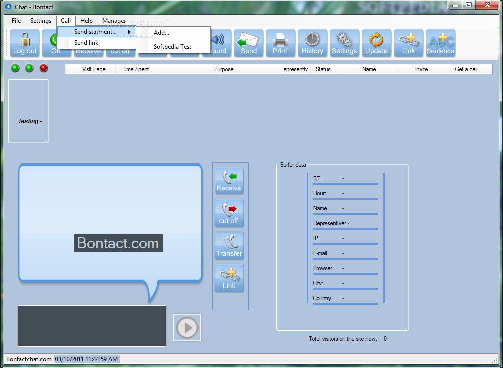This screenshot has height=368, width=503.
Task: Click the Link icon in center call panel
Action: (x=229, y=279)
